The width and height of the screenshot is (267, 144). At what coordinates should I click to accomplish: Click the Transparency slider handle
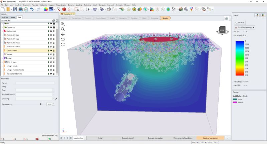coord(41,104)
